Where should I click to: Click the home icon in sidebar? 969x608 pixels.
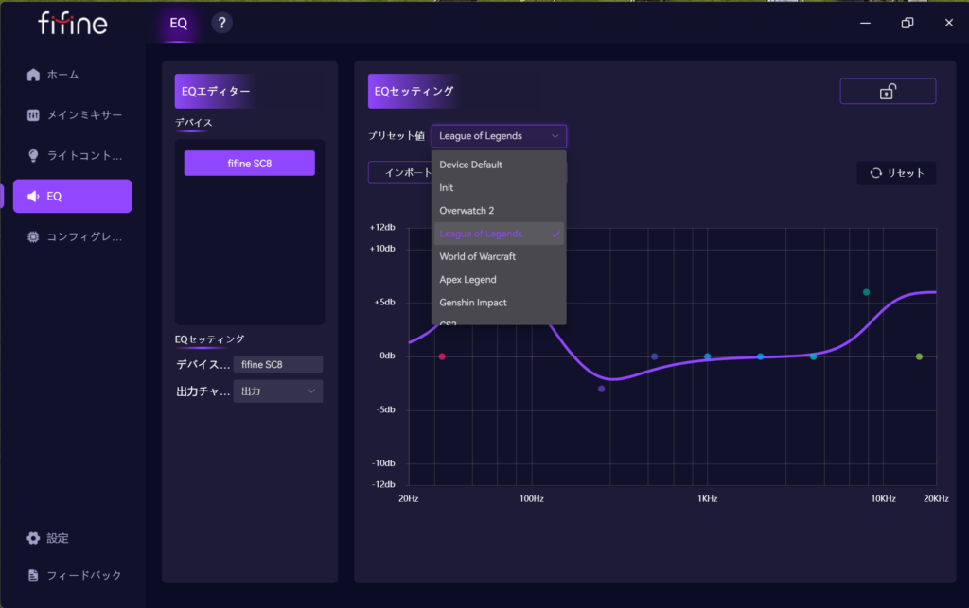(33, 75)
